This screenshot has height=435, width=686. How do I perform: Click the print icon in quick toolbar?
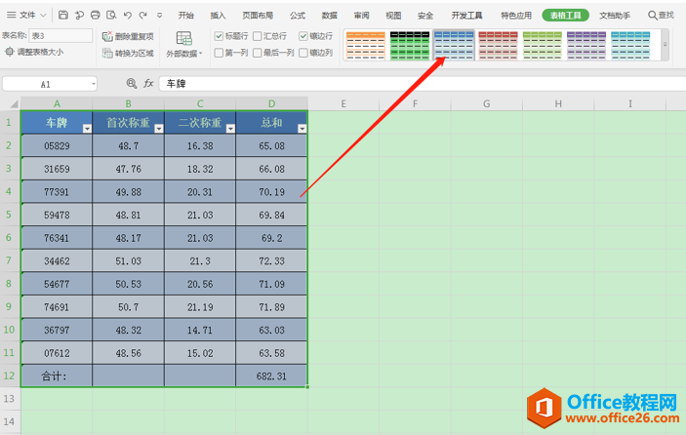click(96, 16)
